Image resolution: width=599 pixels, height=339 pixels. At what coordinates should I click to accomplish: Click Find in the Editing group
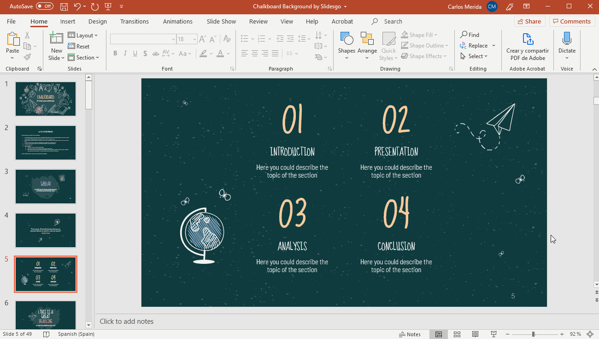pyautogui.click(x=470, y=35)
